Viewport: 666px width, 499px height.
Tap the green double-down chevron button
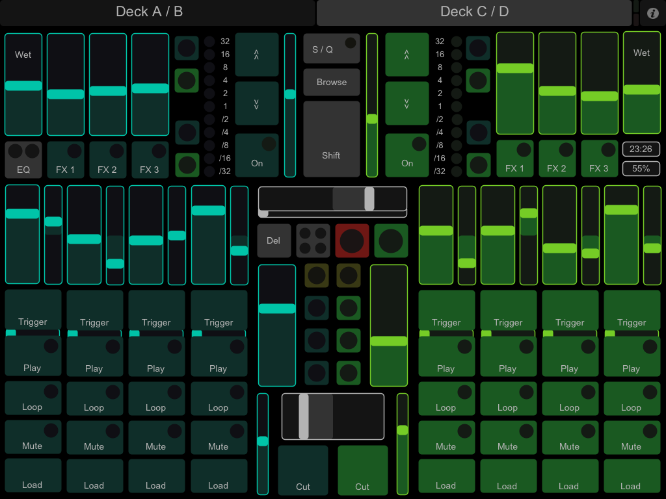406,103
